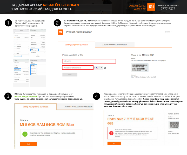
Task: Open Legal information in About phone screen
Action: tap(38, 53)
